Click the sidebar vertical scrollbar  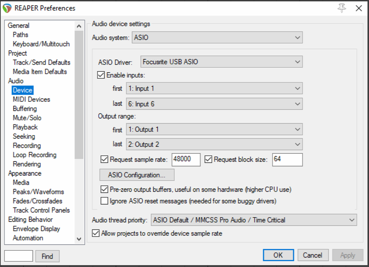click(x=79, y=95)
